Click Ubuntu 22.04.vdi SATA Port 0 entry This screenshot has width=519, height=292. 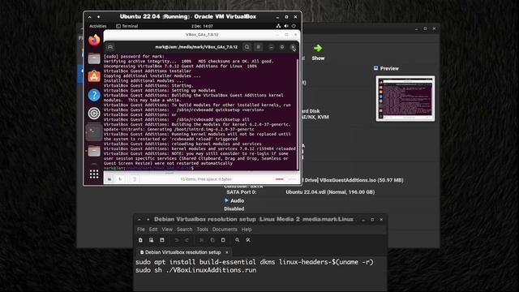click(x=330, y=192)
